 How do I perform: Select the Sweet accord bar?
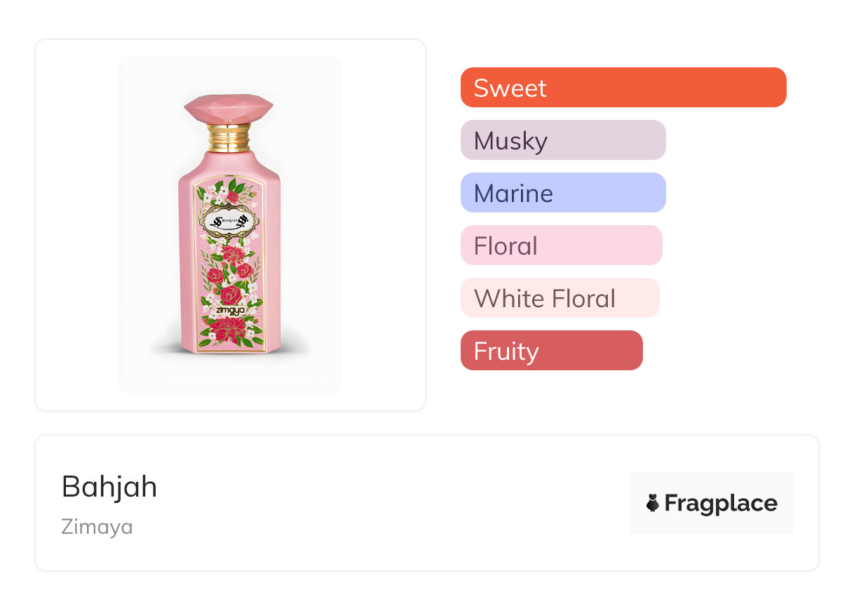point(623,88)
